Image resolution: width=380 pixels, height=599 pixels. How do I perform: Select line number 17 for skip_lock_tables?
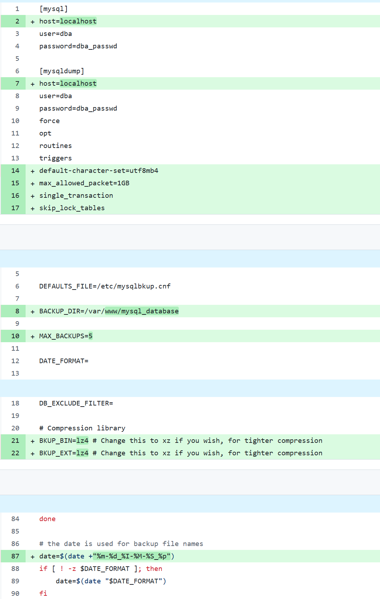(15, 208)
